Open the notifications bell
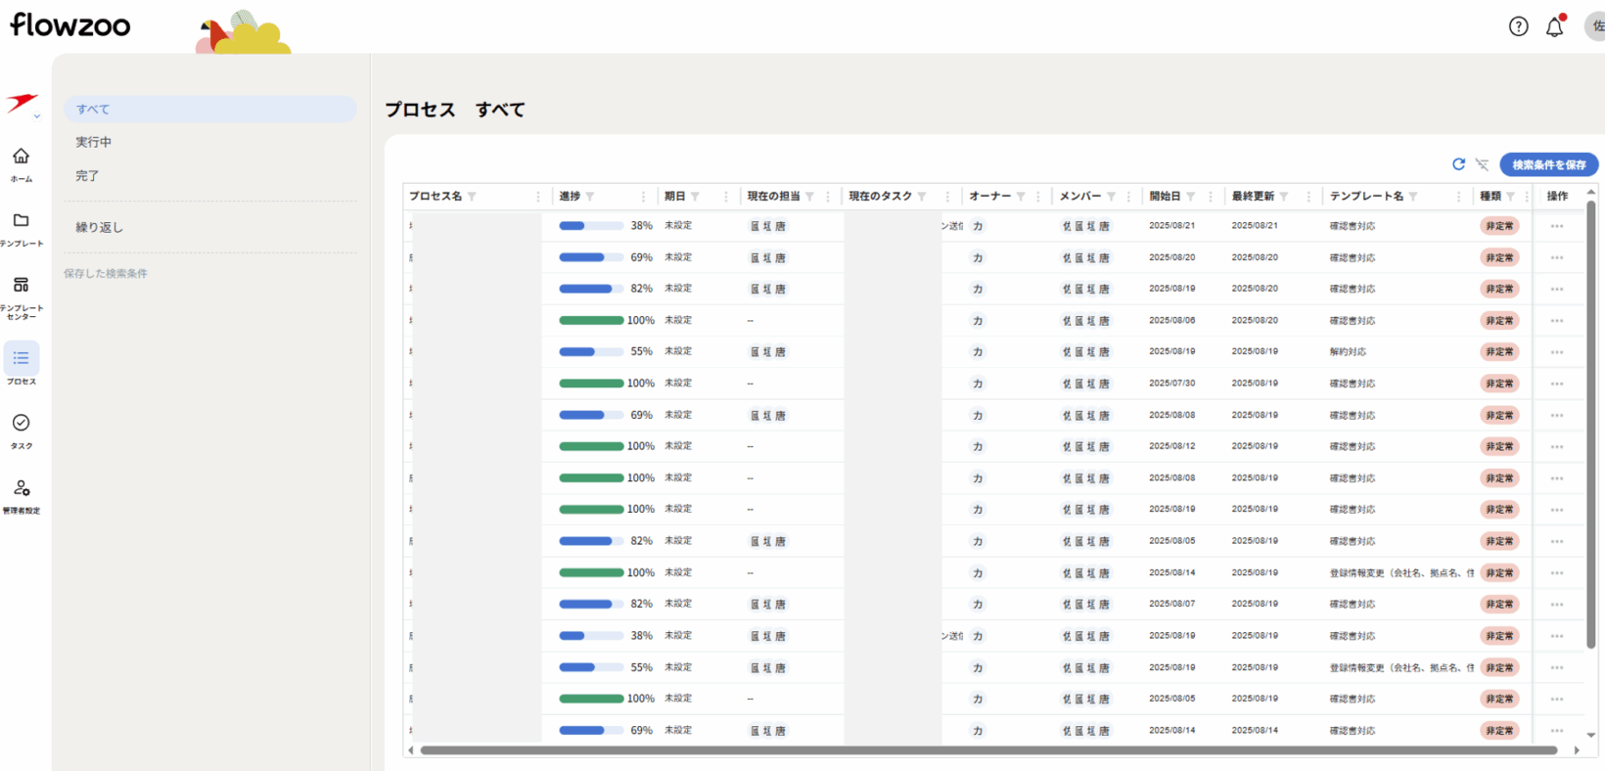The width and height of the screenshot is (1605, 771). pyautogui.click(x=1554, y=27)
